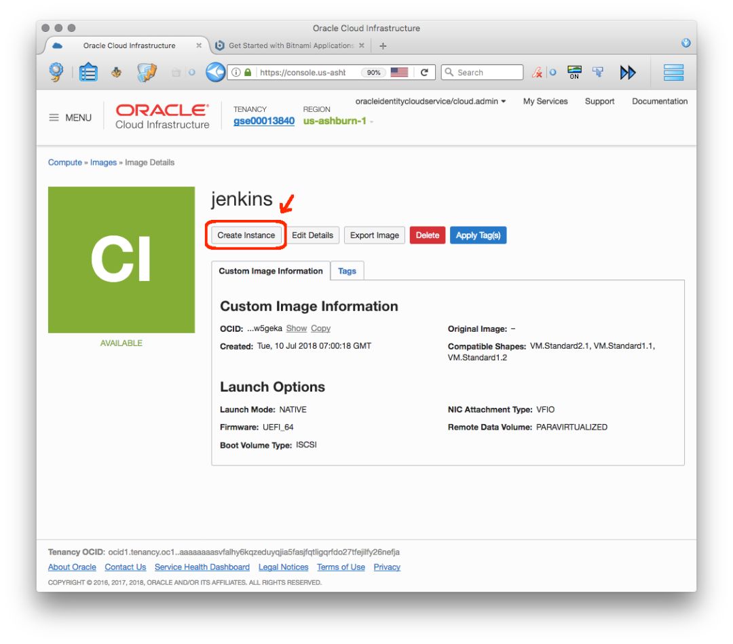Open Contact Us footer link
The image size is (733, 644).
tap(126, 567)
